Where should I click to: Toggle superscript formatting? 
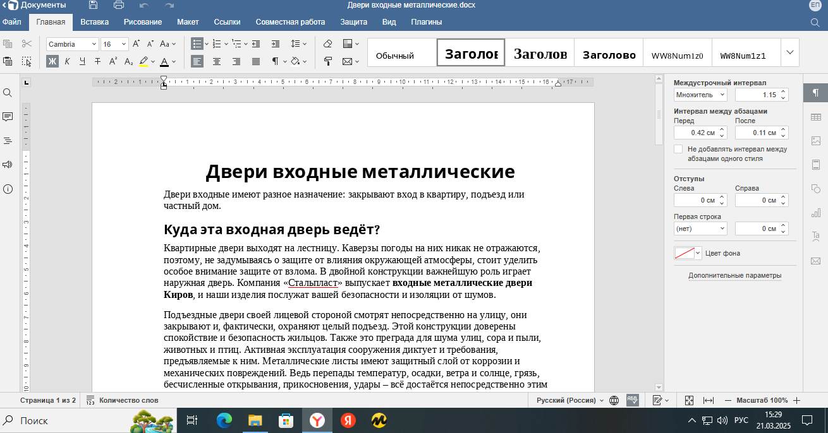coord(113,61)
